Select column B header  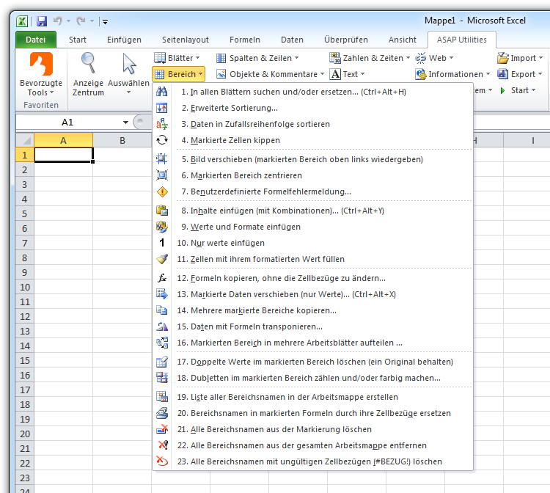[x=122, y=140]
